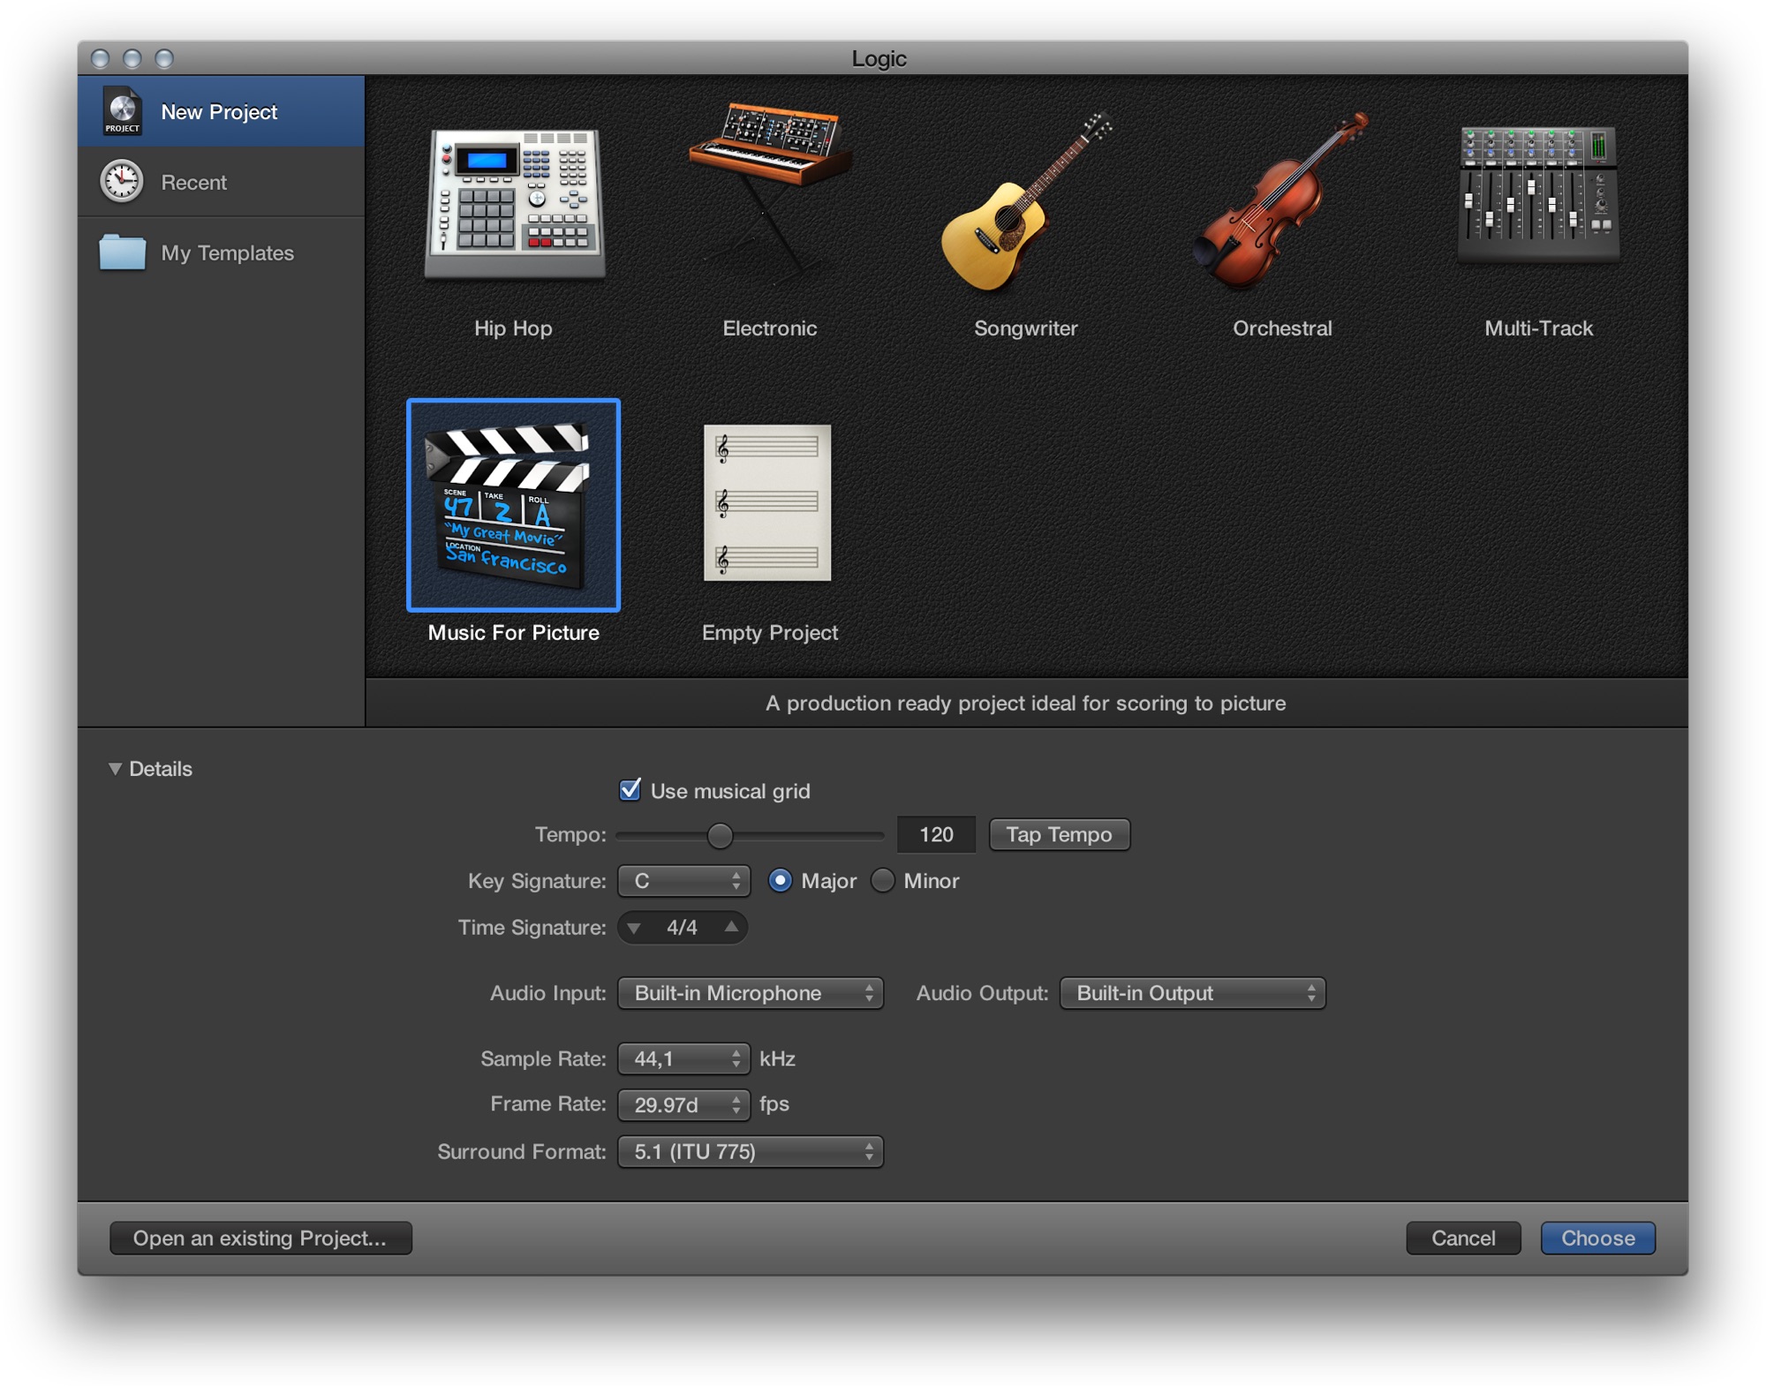
Task: Open the Sample Rate dropdown
Action: click(x=683, y=1058)
